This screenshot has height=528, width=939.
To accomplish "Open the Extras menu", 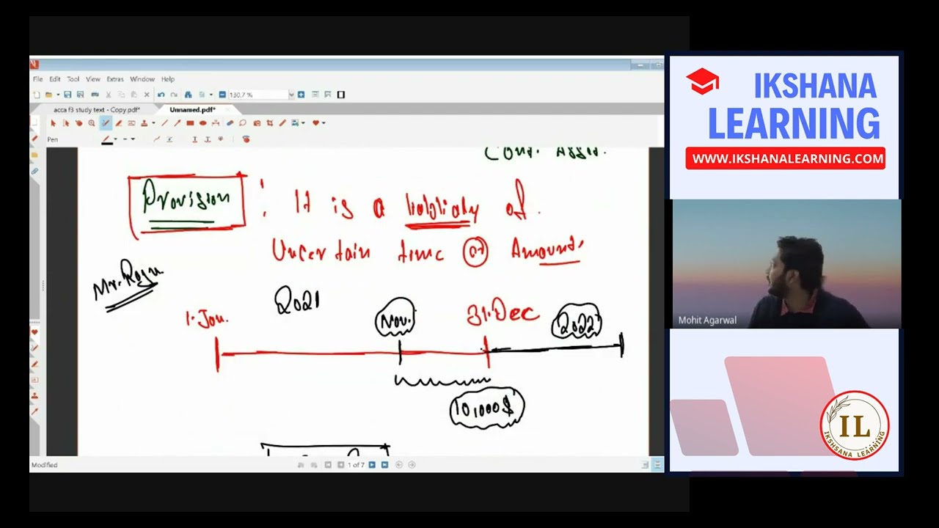I will [115, 79].
